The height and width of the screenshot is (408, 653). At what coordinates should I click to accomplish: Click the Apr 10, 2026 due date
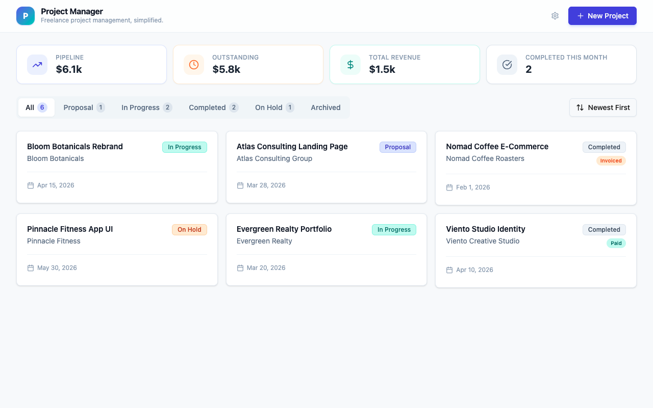pos(474,270)
